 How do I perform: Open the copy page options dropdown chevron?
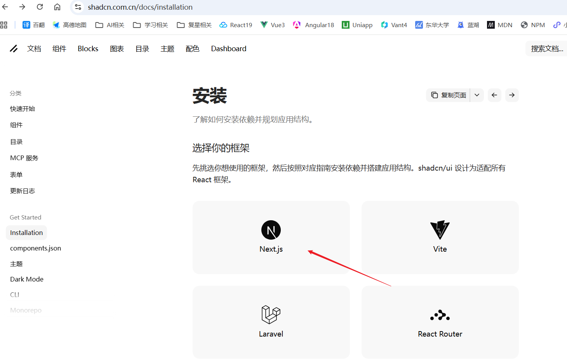coord(477,95)
